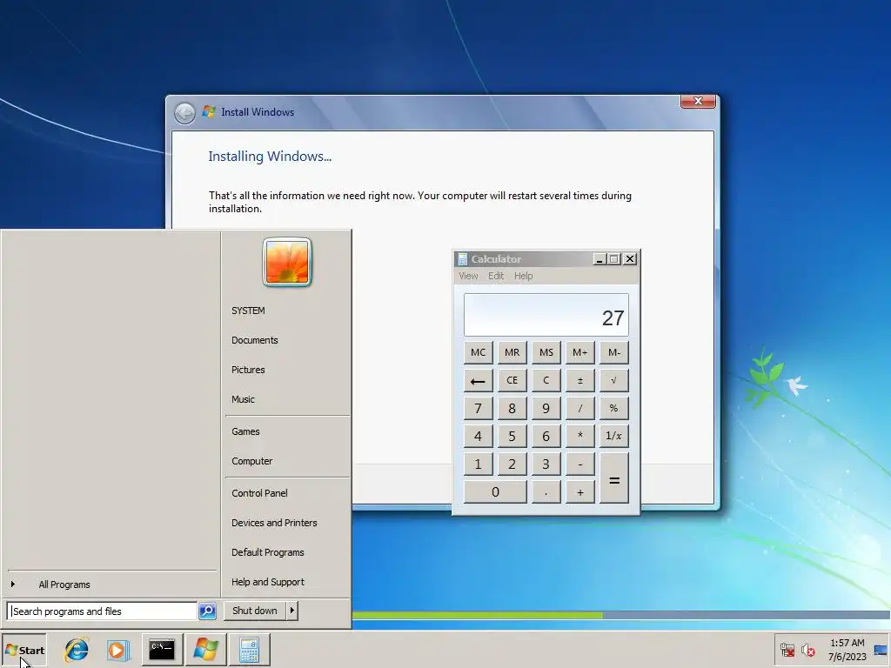Switch to Install Windows taskbar button
891x668 pixels.
pos(205,650)
